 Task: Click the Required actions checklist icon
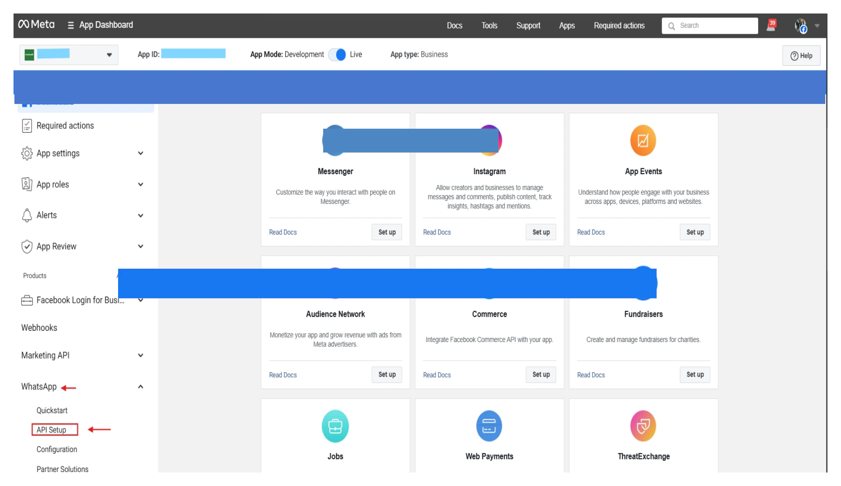(x=27, y=126)
